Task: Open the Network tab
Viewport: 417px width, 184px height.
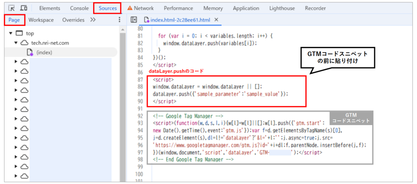Action: (x=144, y=8)
